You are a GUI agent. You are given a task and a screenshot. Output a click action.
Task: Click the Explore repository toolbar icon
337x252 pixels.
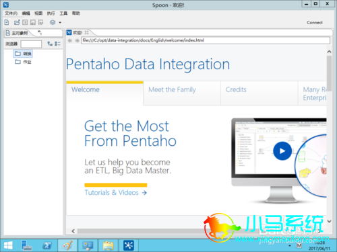(x=25, y=22)
